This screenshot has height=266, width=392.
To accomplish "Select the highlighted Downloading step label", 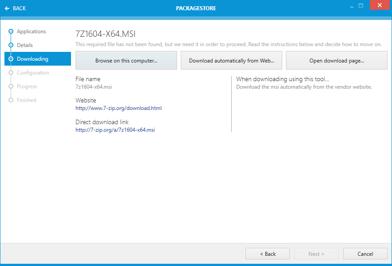I will pyautogui.click(x=32, y=59).
